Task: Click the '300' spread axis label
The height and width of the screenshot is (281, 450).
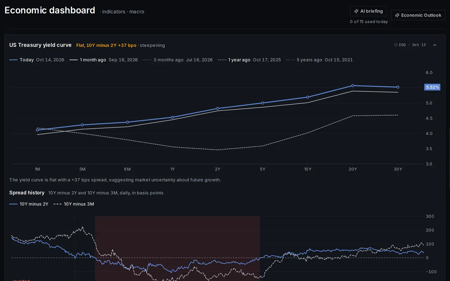Action: [x=430, y=216]
